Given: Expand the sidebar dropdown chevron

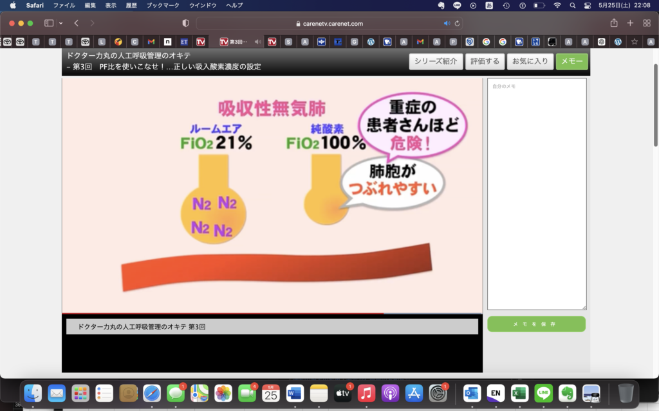Looking at the screenshot, I should [61, 23].
